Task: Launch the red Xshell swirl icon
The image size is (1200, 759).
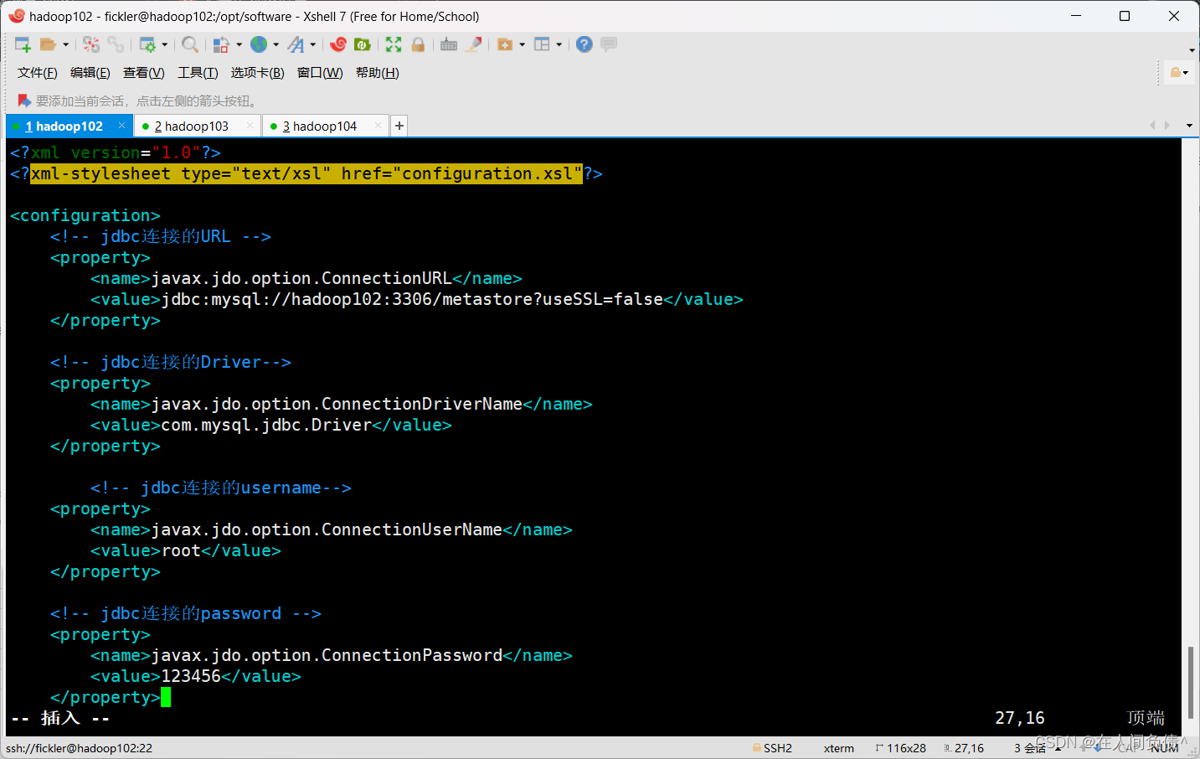Action: coord(338,44)
